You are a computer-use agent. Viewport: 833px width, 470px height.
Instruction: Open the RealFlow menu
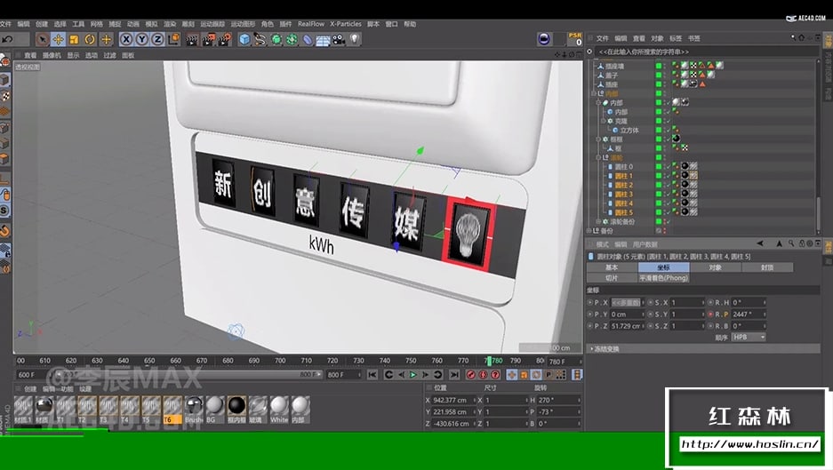pos(310,24)
